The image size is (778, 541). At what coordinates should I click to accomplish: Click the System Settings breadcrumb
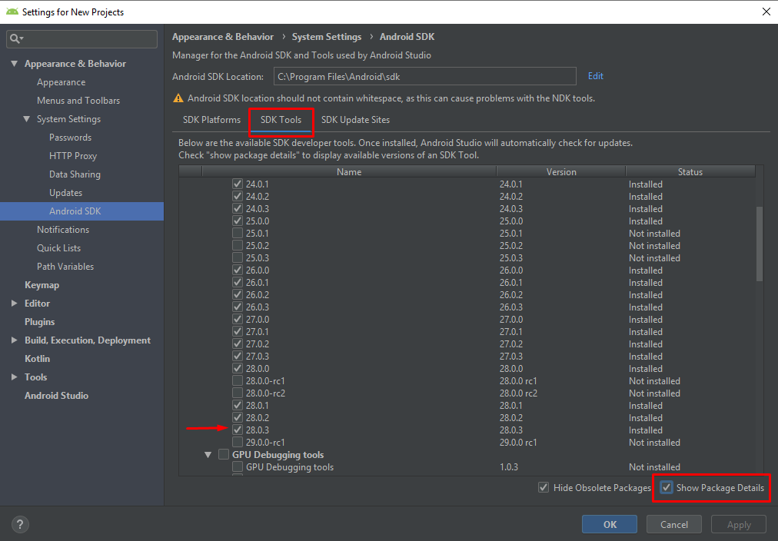[327, 37]
